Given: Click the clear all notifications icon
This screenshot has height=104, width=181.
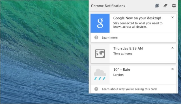Looking at the screenshot, I should 165,6.
